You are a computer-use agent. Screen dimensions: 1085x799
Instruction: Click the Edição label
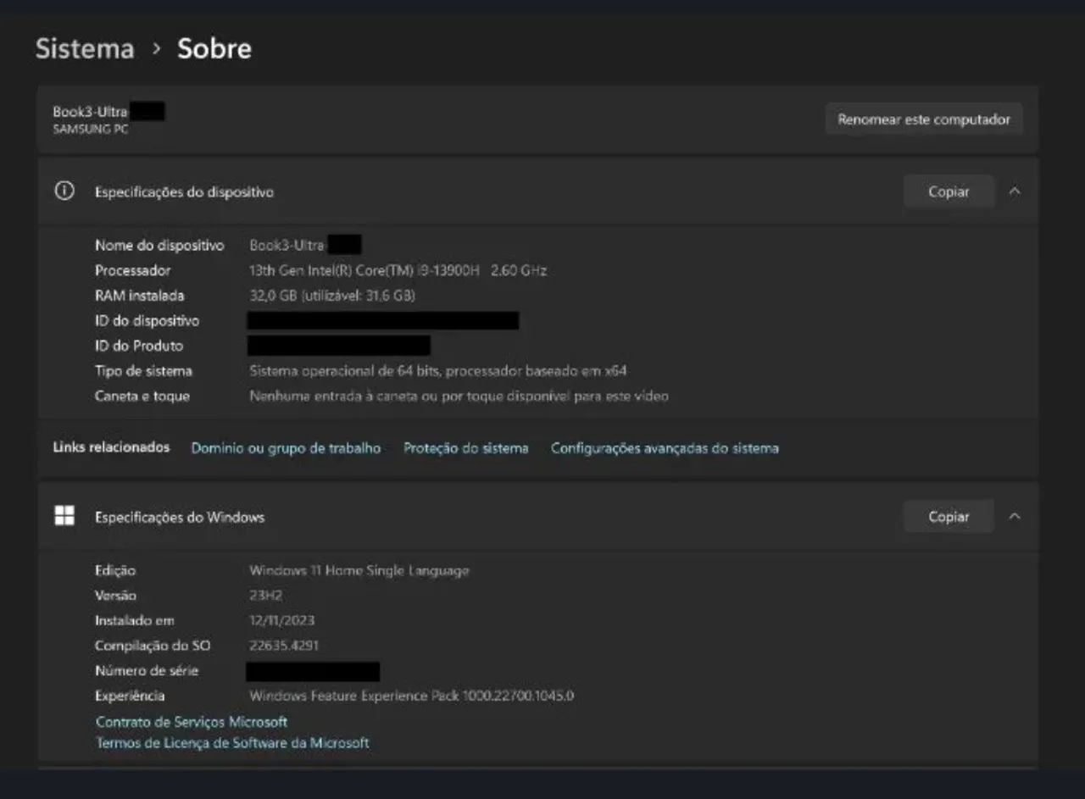tap(115, 570)
